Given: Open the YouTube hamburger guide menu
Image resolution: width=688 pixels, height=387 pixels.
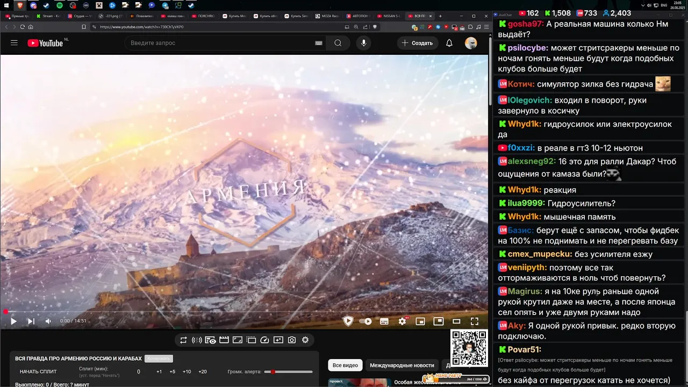Looking at the screenshot, I should [x=14, y=43].
